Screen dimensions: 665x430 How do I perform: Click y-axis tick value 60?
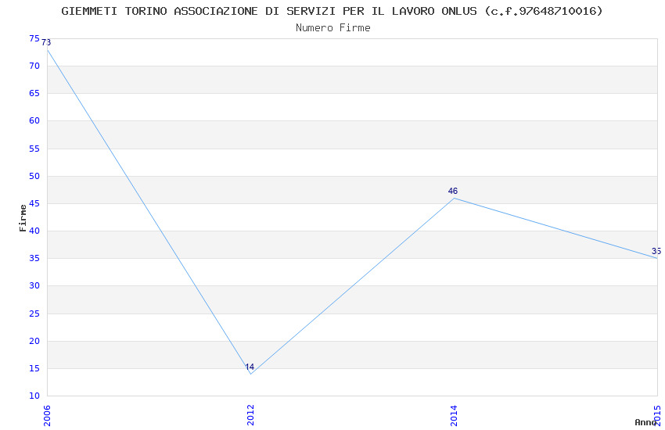[x=34, y=120]
